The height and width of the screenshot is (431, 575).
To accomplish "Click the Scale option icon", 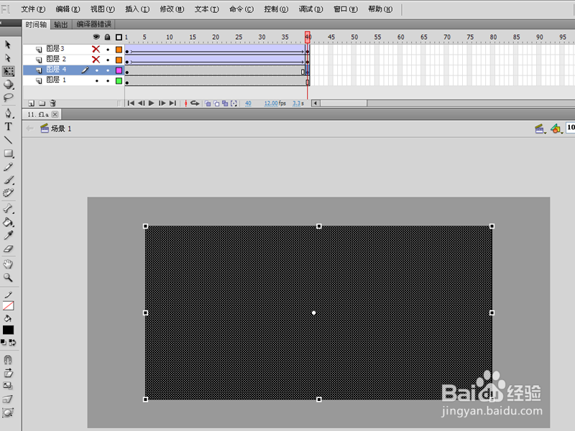I will 8,386.
